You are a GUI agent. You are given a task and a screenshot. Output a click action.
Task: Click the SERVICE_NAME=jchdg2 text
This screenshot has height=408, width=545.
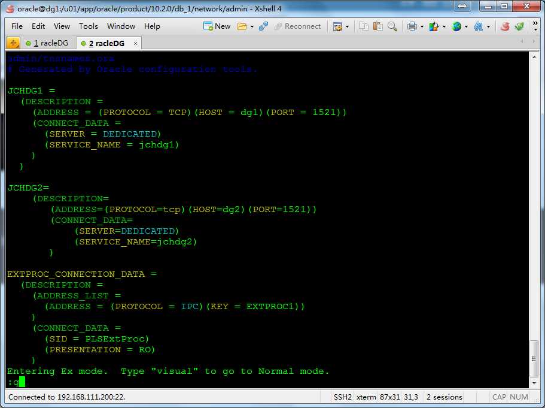coord(136,242)
